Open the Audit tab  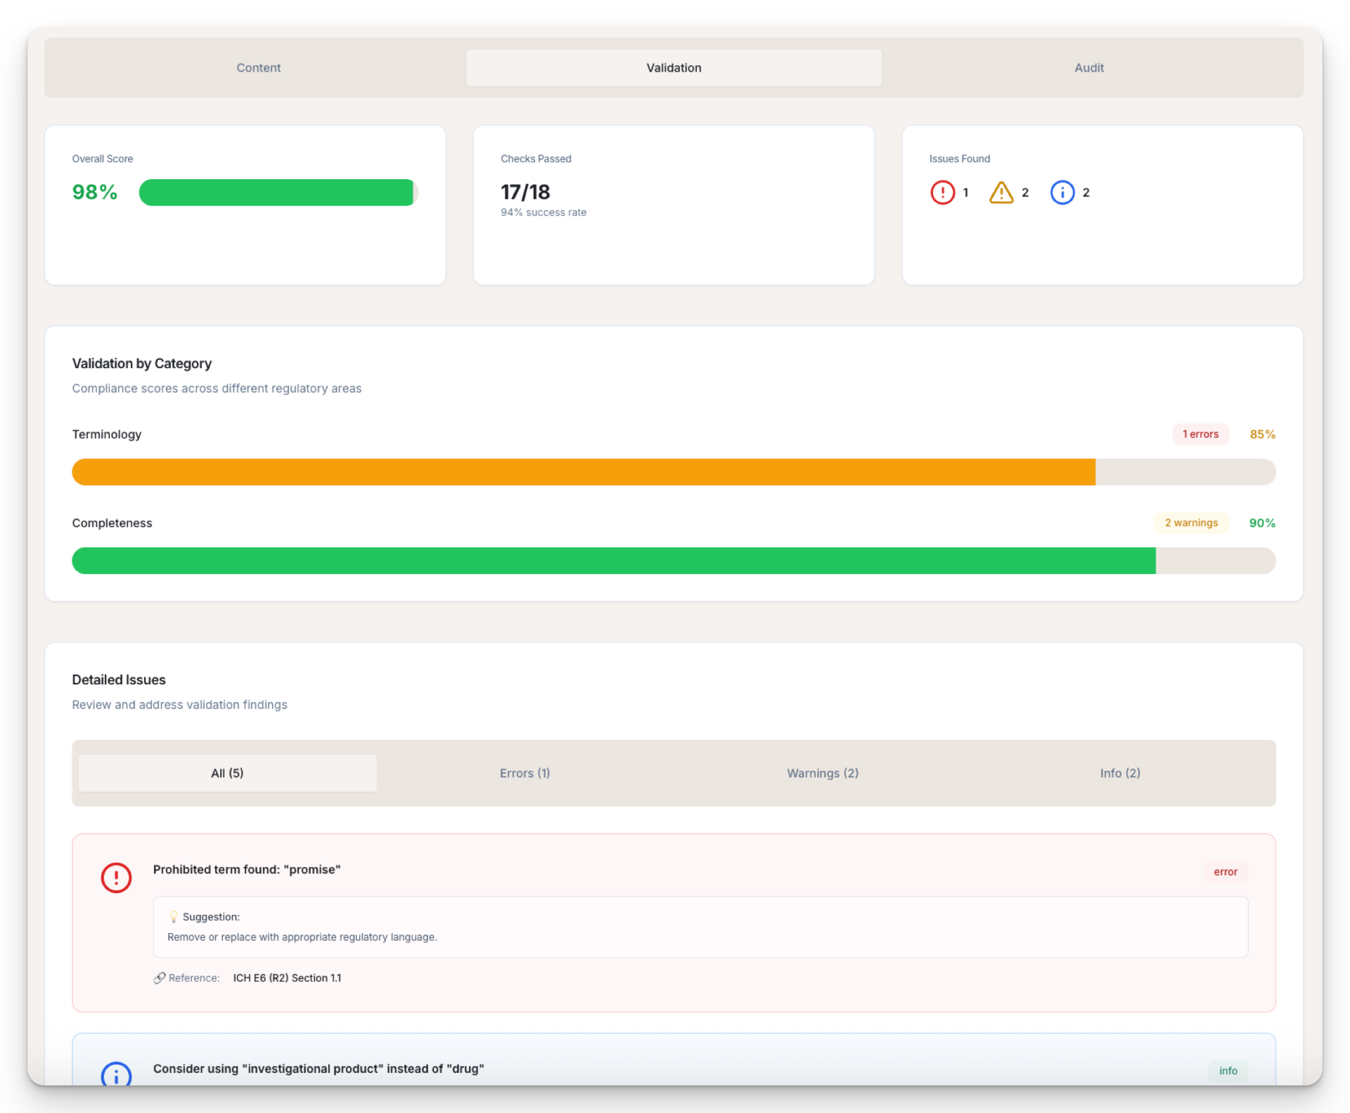(x=1088, y=67)
